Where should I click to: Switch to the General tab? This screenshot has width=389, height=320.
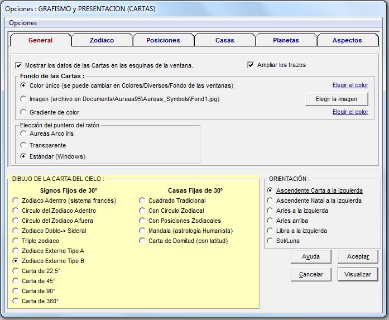40,40
